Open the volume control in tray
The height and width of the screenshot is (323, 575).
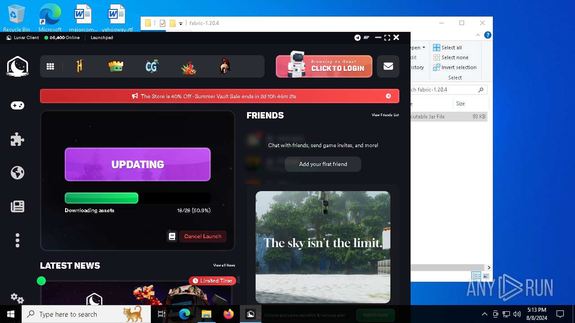[x=517, y=314]
